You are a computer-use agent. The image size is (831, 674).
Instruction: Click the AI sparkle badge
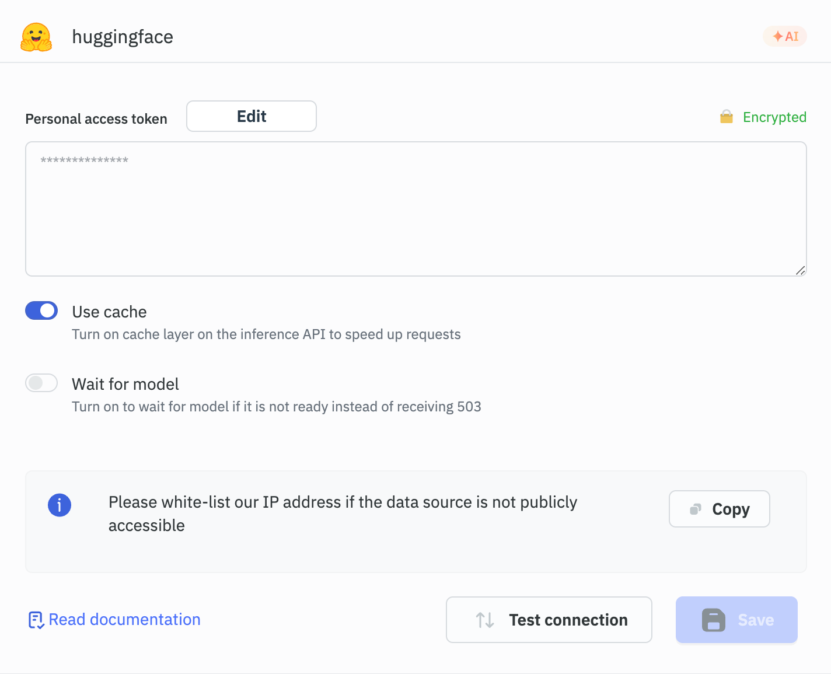(x=785, y=36)
